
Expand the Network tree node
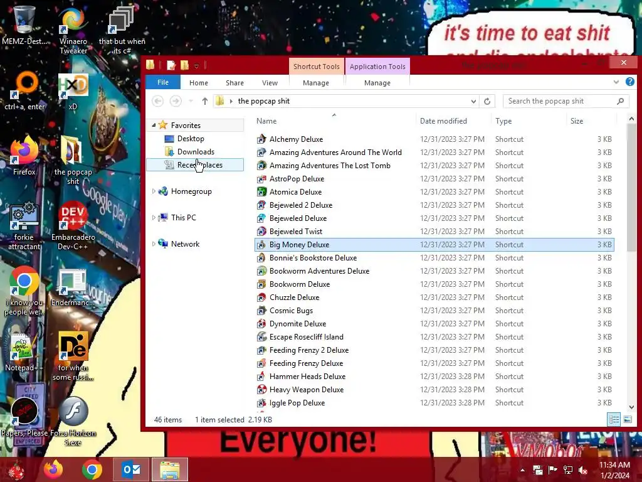pos(154,244)
